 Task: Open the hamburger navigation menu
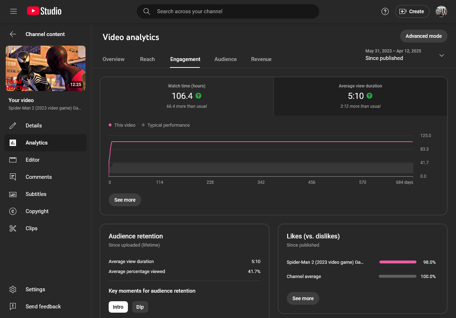pos(14,11)
